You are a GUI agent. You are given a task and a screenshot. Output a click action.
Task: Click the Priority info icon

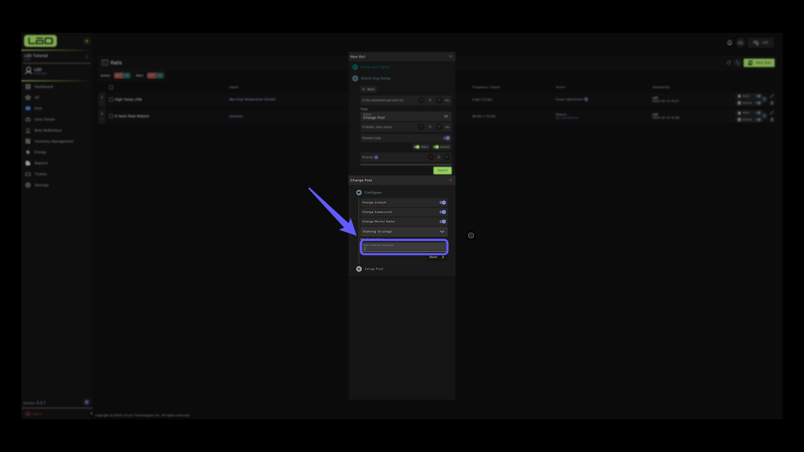(376, 157)
